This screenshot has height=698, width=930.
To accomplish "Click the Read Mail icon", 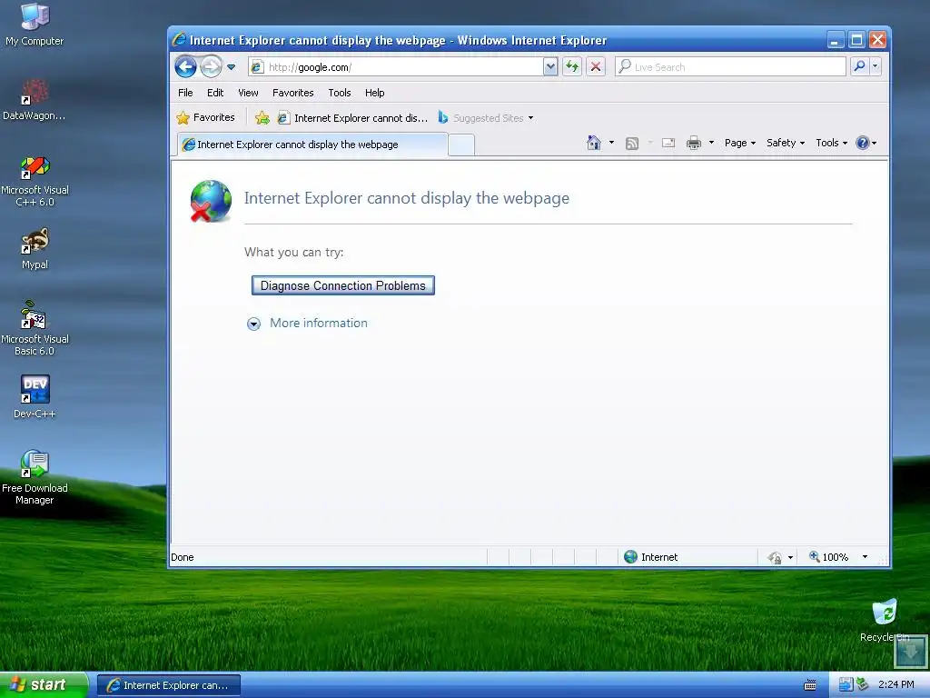I will point(668,143).
